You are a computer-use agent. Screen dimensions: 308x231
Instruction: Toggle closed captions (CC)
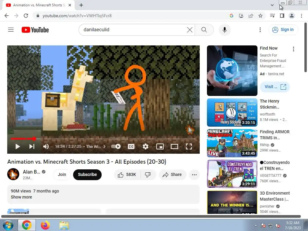click(131, 146)
